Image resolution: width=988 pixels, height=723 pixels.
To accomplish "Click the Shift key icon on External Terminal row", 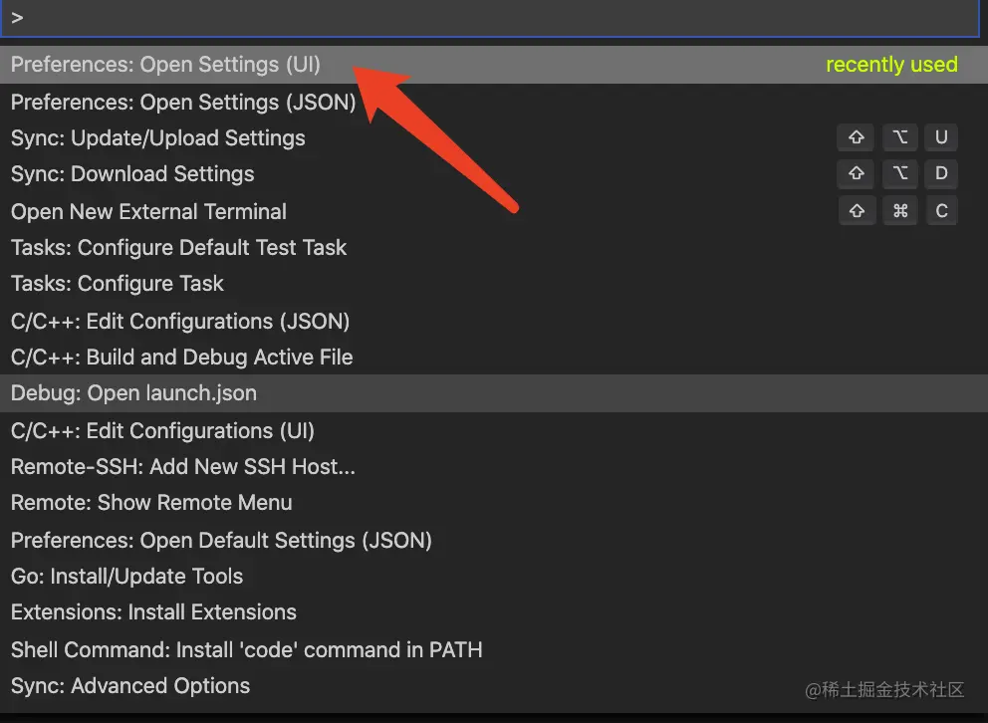I will 857,211.
